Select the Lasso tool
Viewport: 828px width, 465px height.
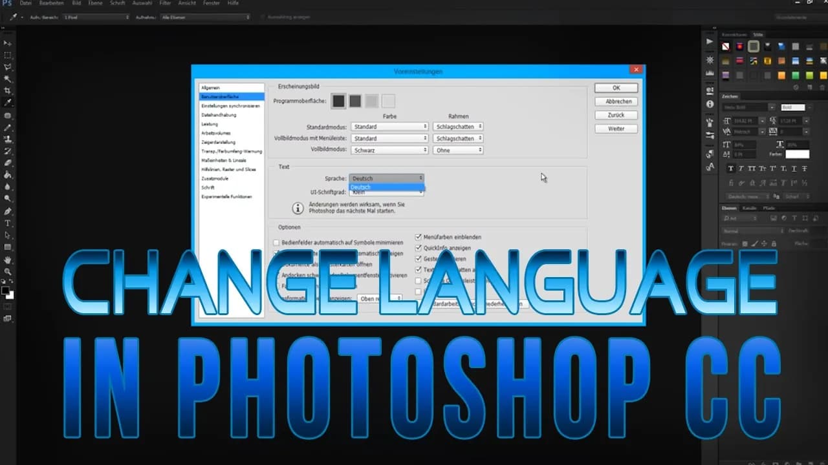pyautogui.click(x=8, y=67)
